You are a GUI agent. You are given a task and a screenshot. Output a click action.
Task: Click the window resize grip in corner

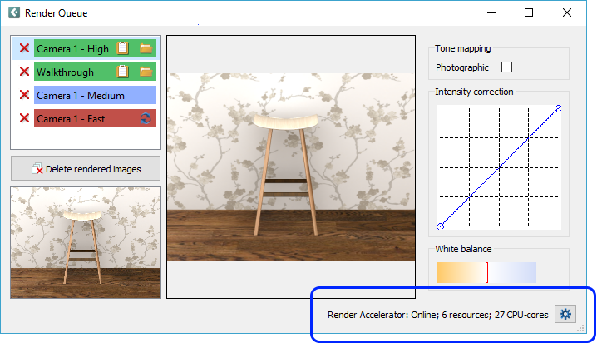580,328
